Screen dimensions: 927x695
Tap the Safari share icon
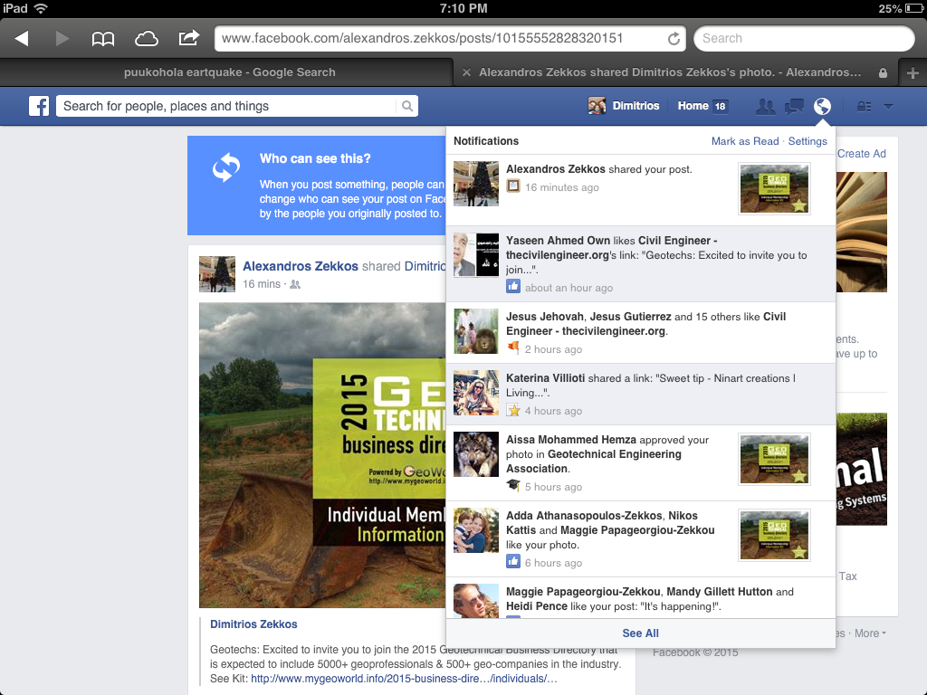pyautogui.click(x=188, y=38)
